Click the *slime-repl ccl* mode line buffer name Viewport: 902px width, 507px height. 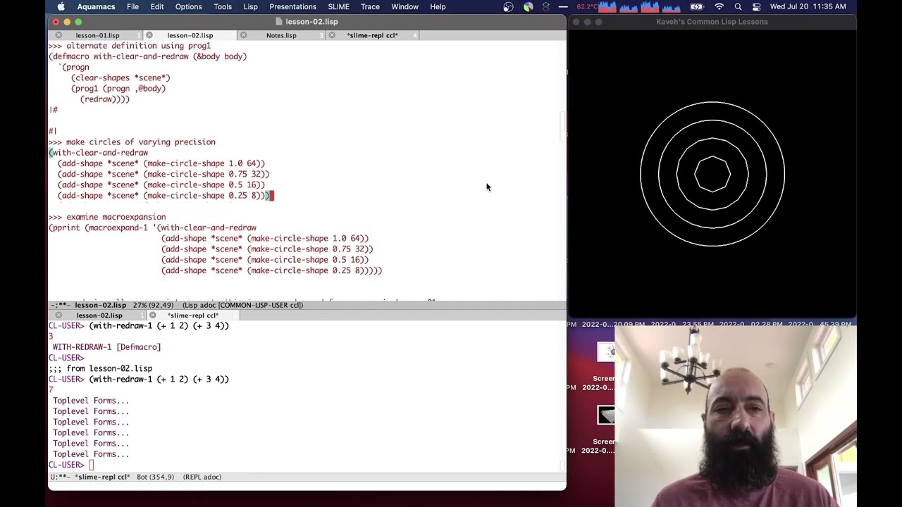(x=102, y=477)
